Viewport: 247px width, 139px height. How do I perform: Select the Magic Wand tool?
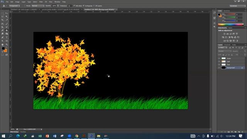7,17
